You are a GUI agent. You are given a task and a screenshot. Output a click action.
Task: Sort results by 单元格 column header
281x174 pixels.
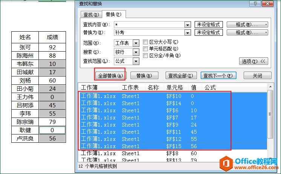[176, 87]
